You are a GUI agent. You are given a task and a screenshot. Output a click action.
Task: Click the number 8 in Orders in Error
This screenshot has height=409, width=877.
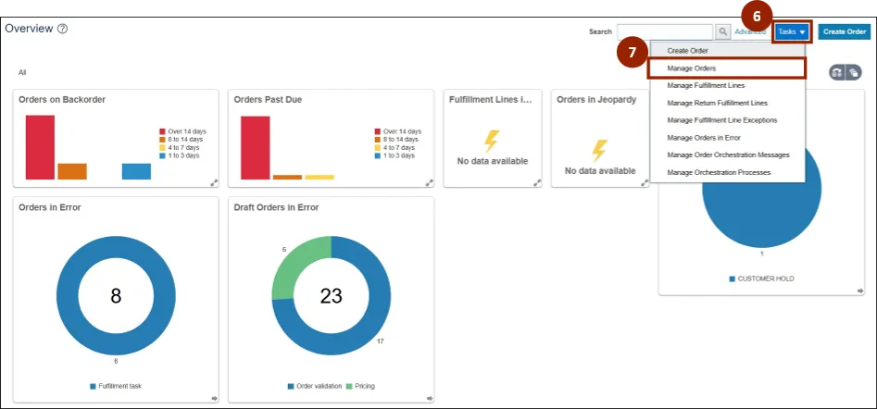[x=116, y=295]
